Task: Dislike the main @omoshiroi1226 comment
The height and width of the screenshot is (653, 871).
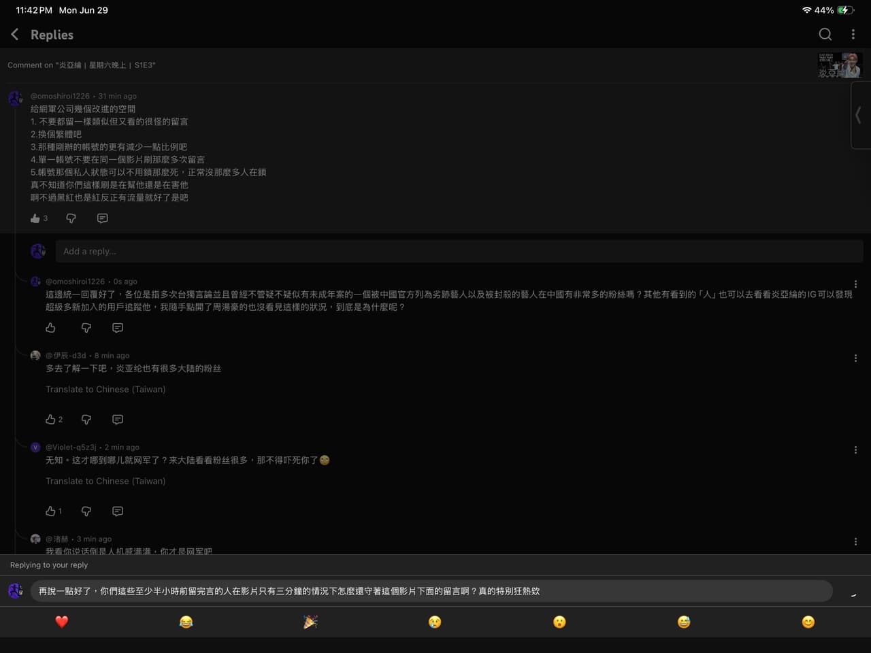Action: tap(71, 218)
